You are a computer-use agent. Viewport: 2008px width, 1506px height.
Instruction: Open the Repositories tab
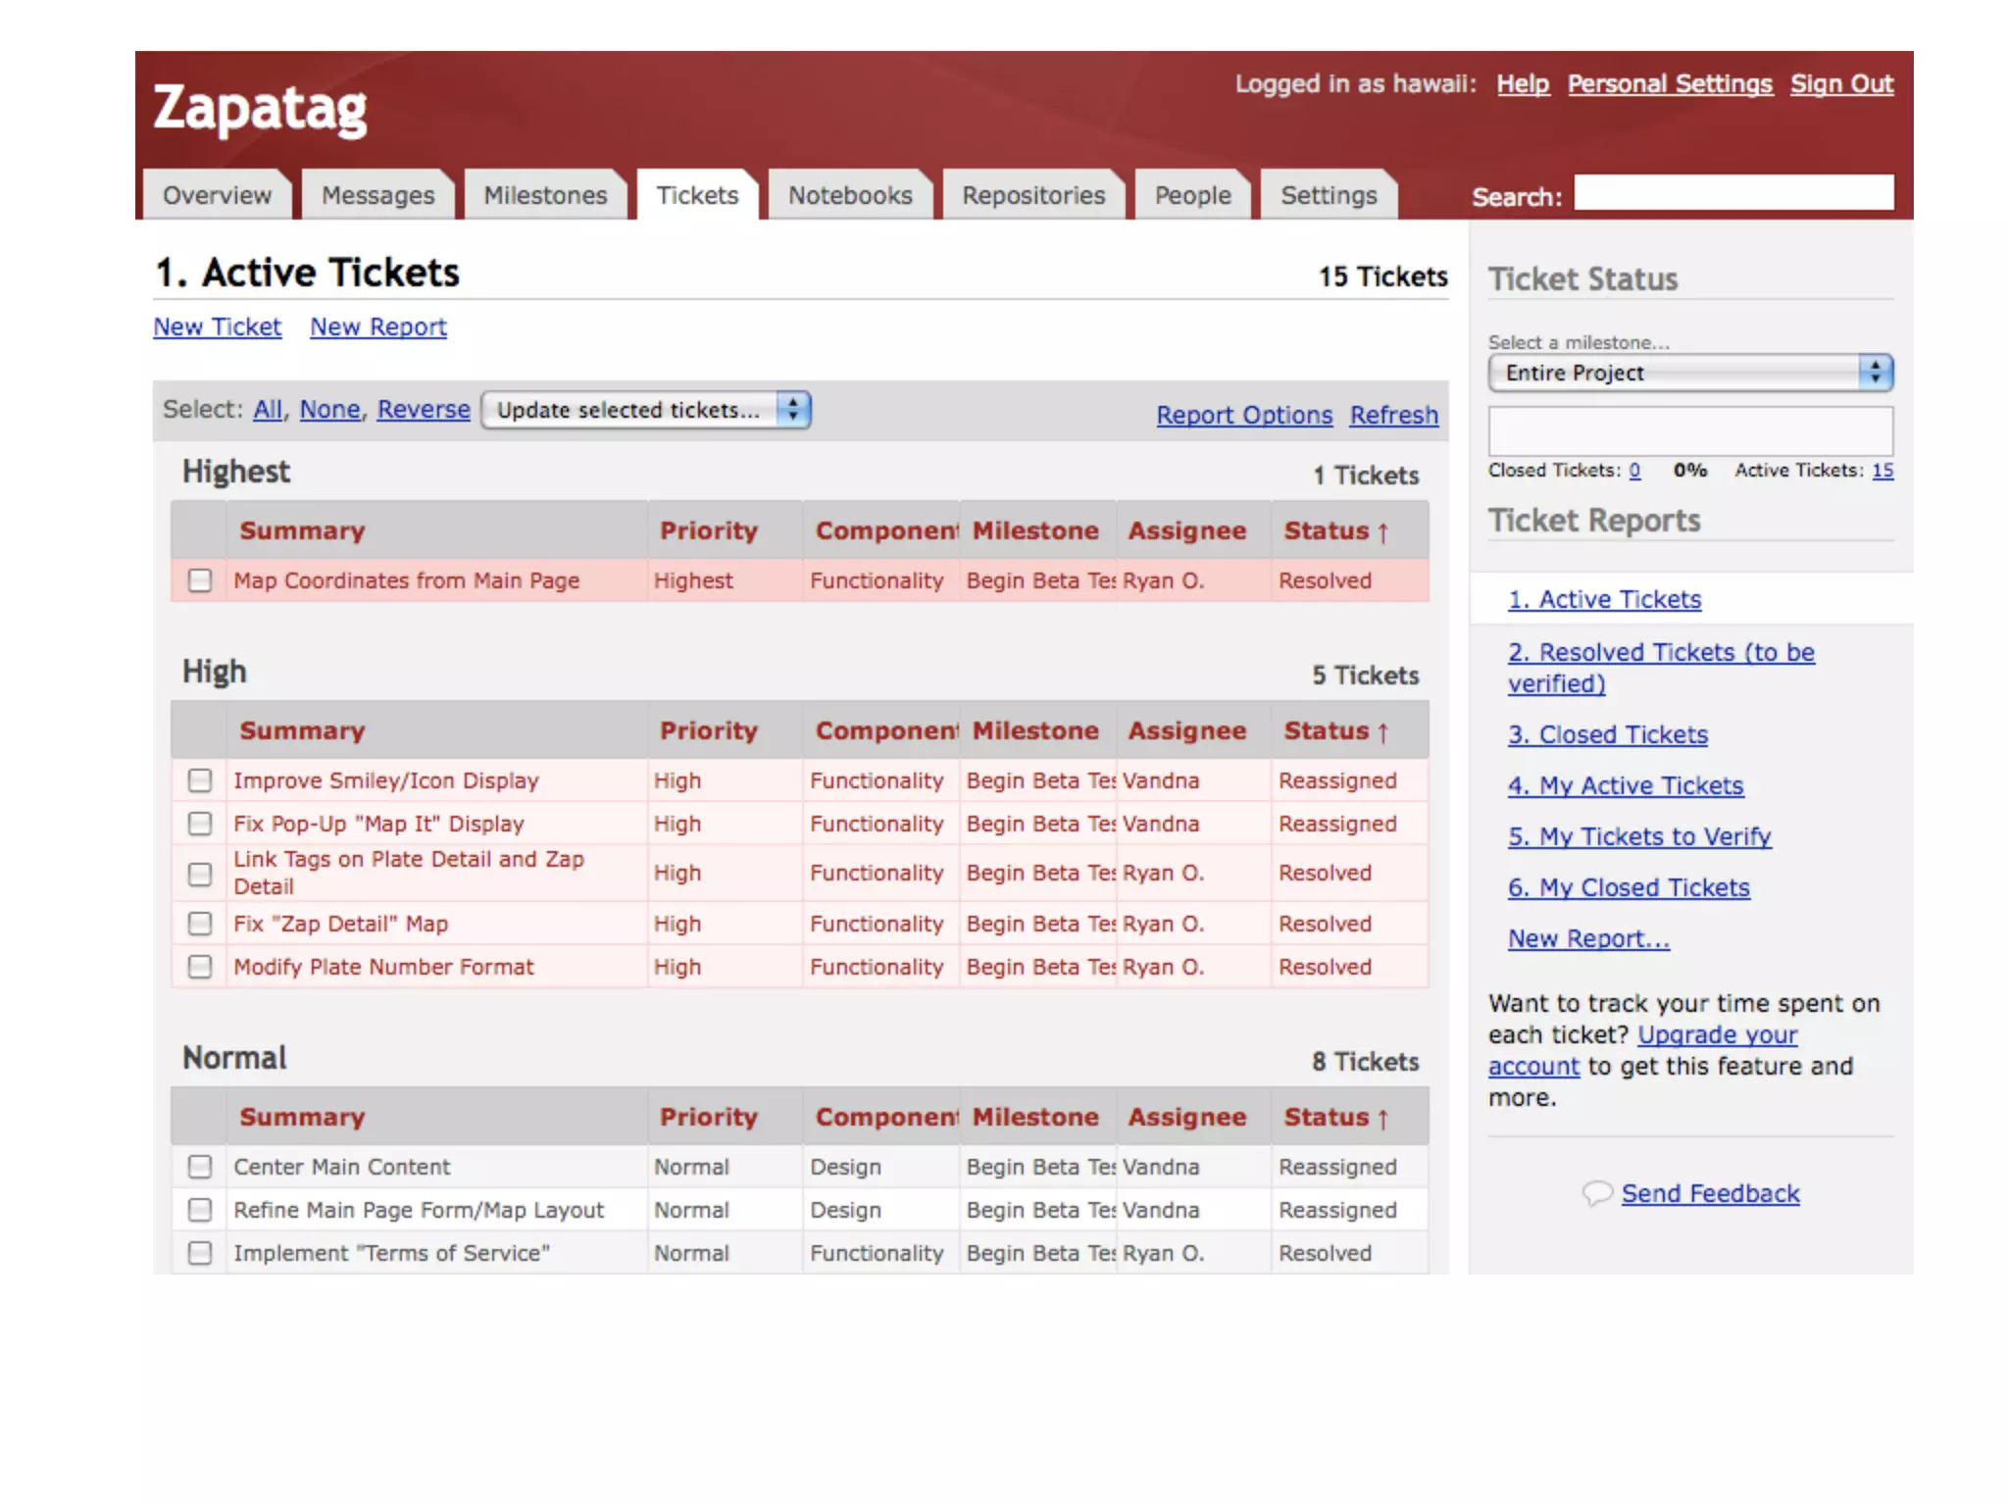point(1032,195)
